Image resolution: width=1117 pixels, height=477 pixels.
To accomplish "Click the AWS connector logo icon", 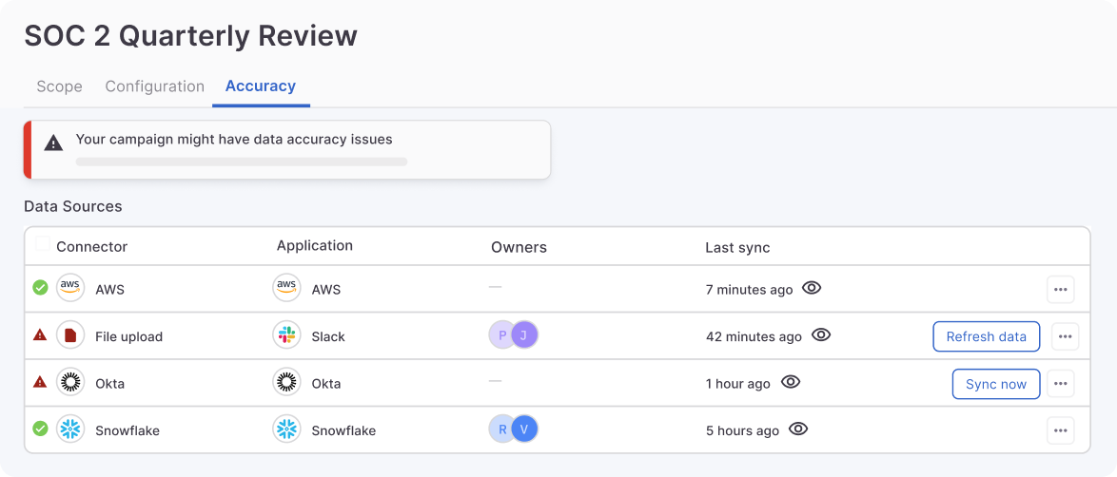I will point(70,289).
